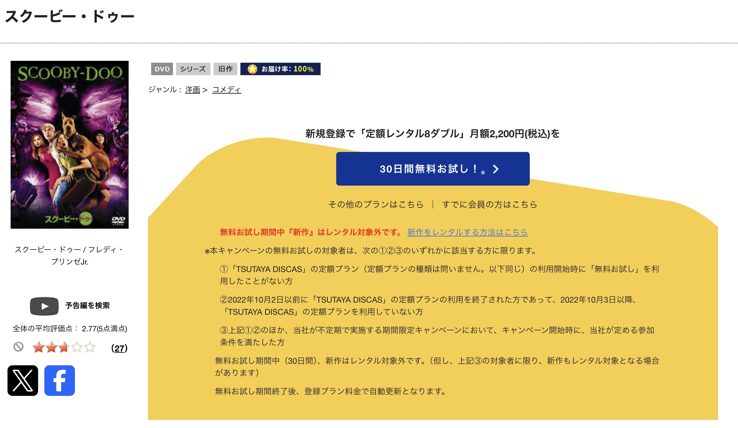The width and height of the screenshot is (738, 428).
Task: Share on X (Twitter) icon
Action: click(x=23, y=380)
